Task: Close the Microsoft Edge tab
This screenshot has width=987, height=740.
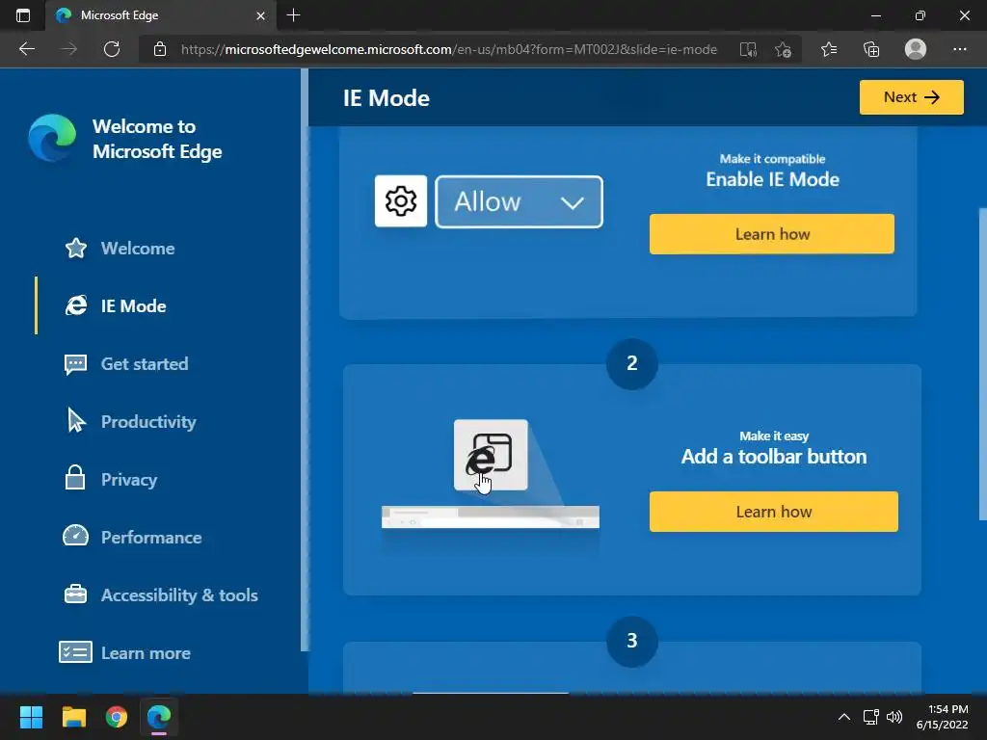Action: point(260,15)
